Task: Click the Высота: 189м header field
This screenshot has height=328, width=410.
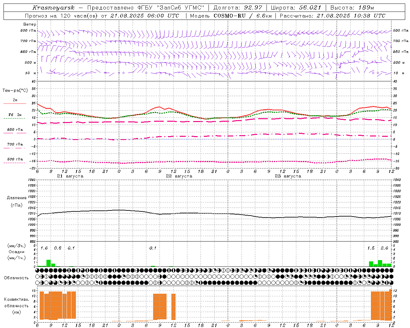Action: click(x=352, y=8)
